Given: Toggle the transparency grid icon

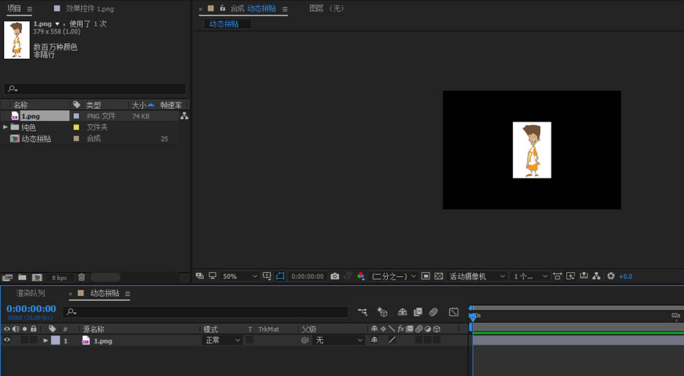Looking at the screenshot, I should (438, 276).
